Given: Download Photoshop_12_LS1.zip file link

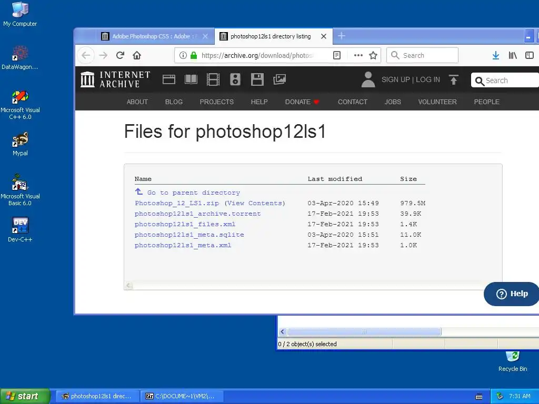Looking at the screenshot, I should pyautogui.click(x=177, y=204).
